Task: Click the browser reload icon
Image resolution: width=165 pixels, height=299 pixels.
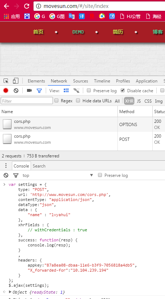Action: pyautogui.click(x=27, y=6)
